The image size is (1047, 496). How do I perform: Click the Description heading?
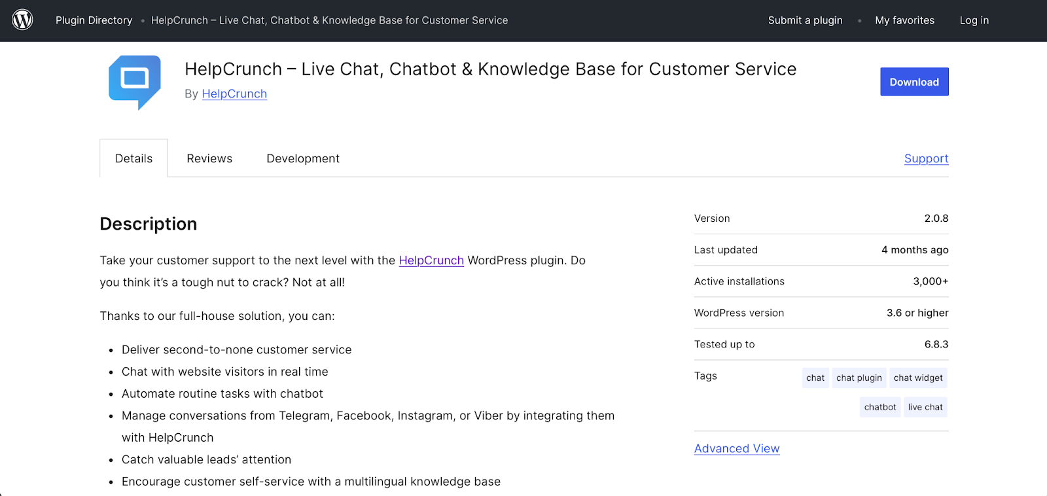149,224
